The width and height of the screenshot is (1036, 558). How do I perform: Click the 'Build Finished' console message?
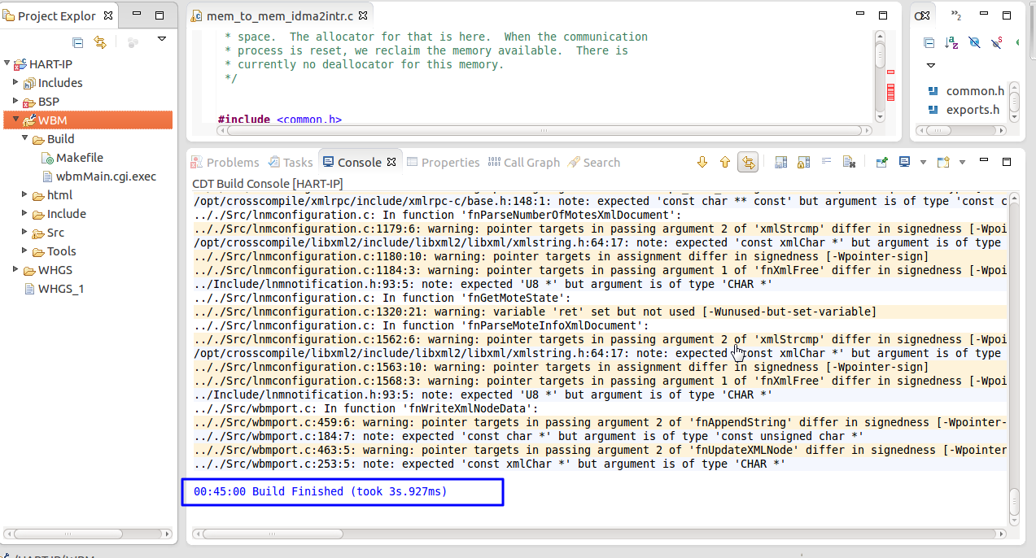point(321,491)
